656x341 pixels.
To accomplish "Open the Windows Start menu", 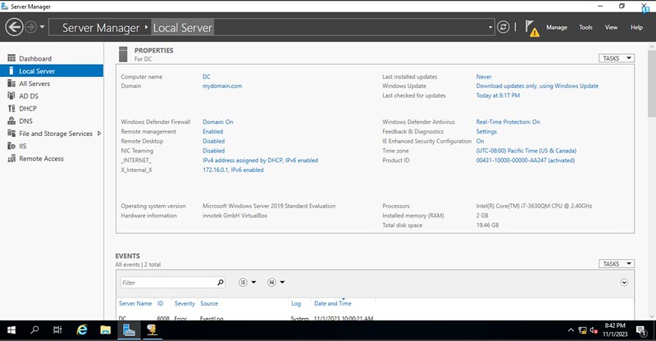I will point(11,330).
